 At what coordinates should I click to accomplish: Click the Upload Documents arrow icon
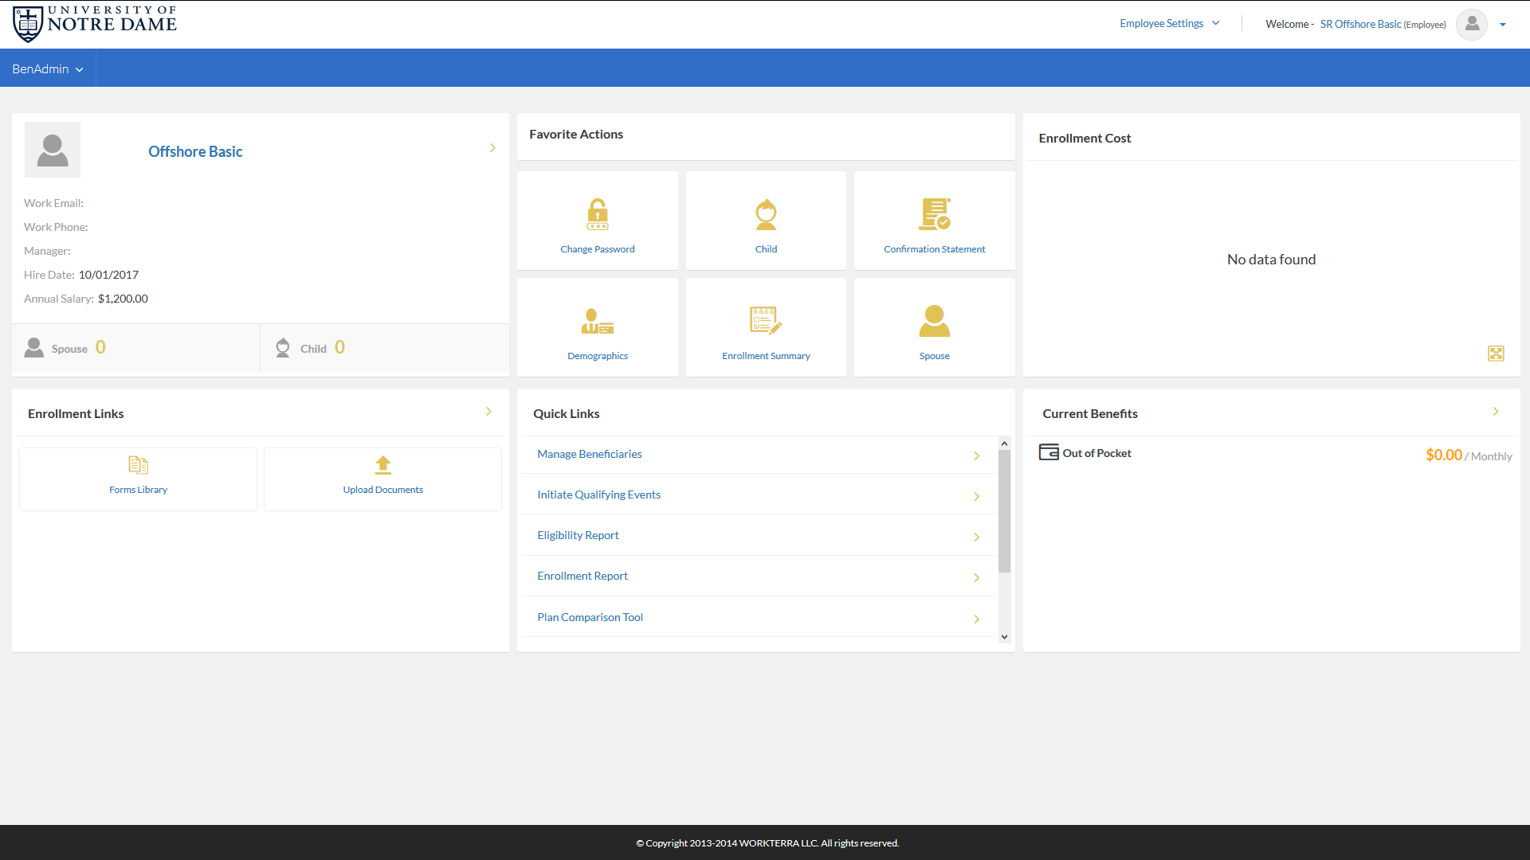pos(382,465)
